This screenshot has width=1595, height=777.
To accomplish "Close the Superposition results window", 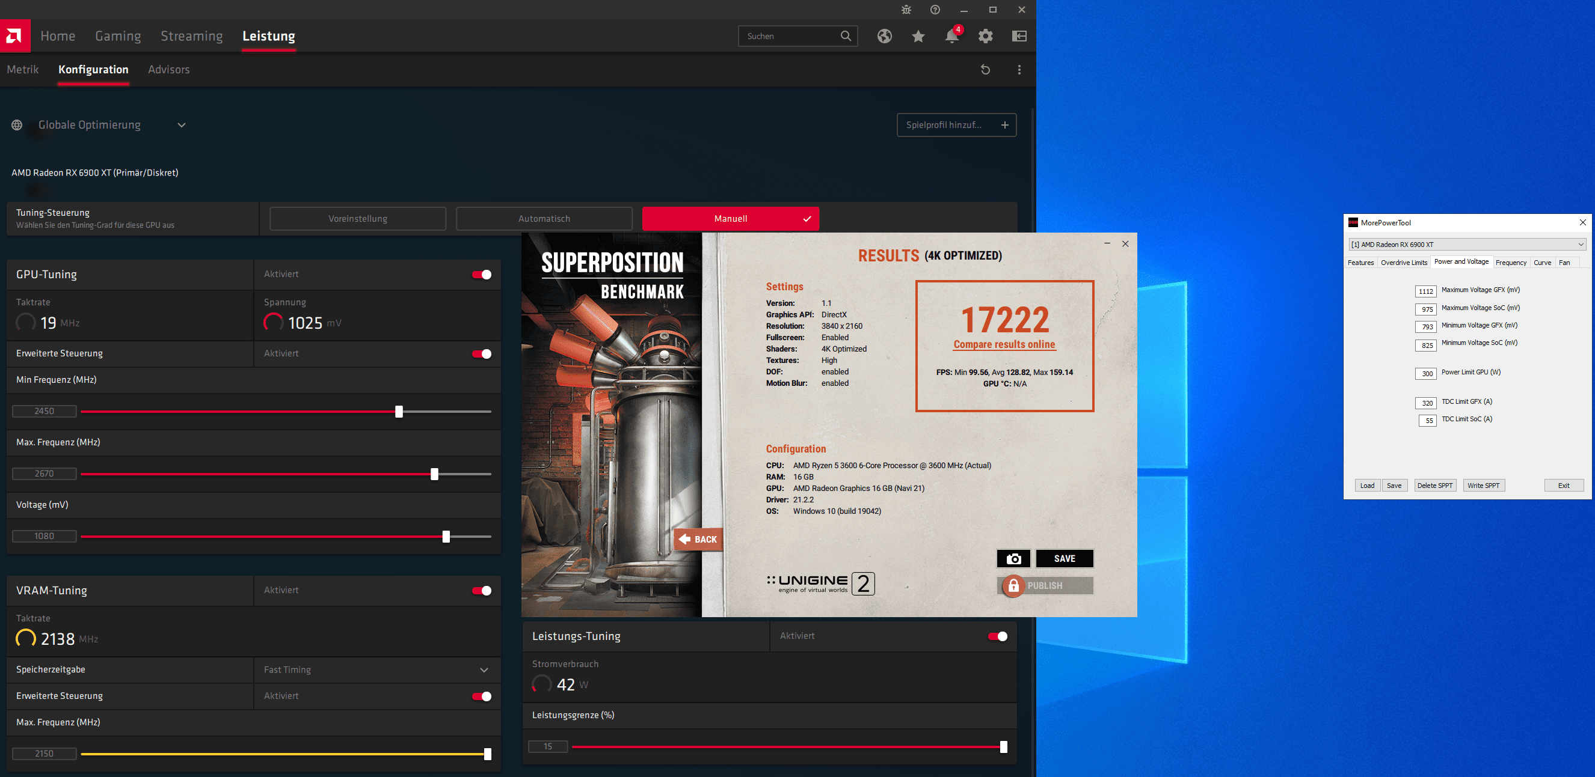I will [x=1125, y=244].
